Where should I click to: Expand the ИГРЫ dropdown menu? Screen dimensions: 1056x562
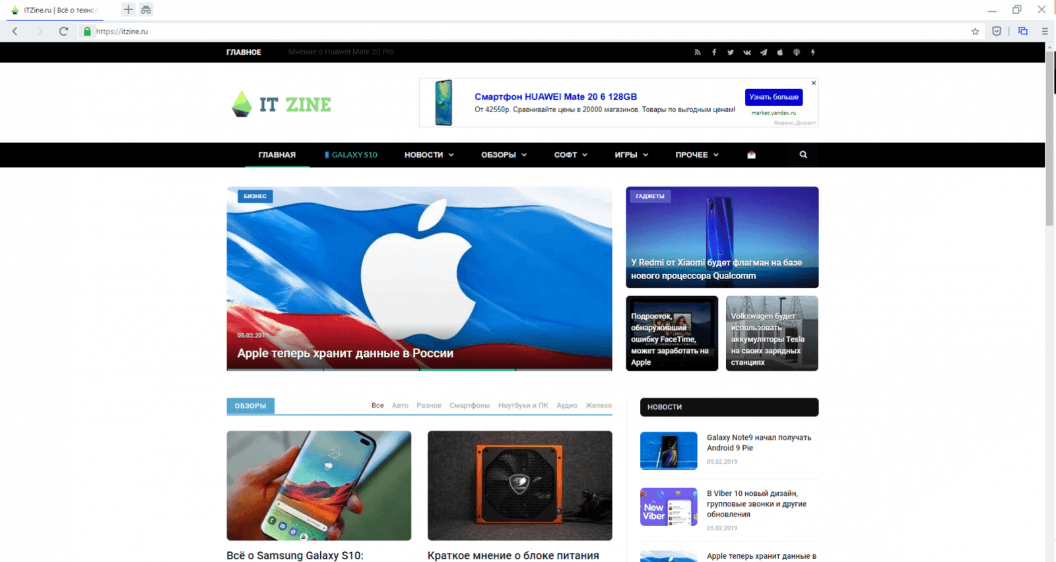632,155
